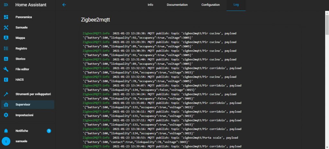Open File editor in the sidebar
The height and width of the screenshot is (149, 329).
[22, 69]
